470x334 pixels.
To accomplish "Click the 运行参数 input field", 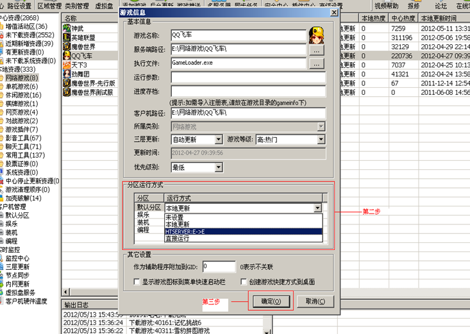I will 248,78.
